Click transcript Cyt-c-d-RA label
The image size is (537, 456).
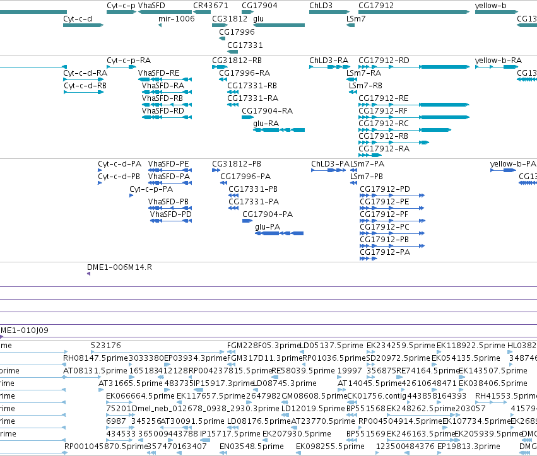85,73
